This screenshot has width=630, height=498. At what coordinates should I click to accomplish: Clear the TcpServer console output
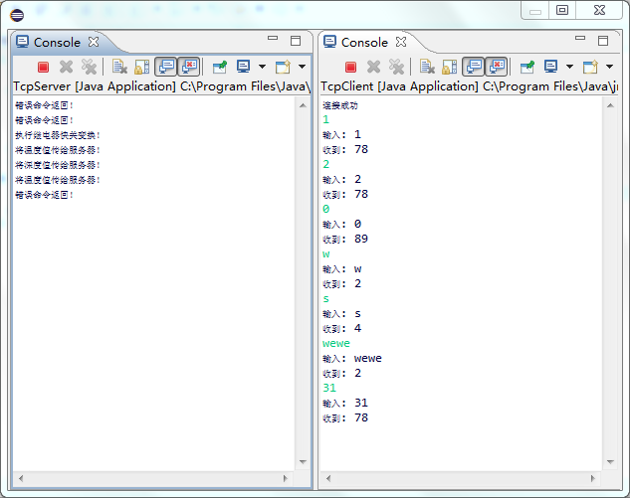[x=119, y=67]
